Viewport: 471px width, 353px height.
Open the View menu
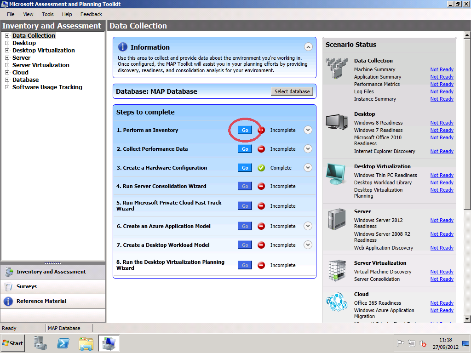[x=28, y=14]
